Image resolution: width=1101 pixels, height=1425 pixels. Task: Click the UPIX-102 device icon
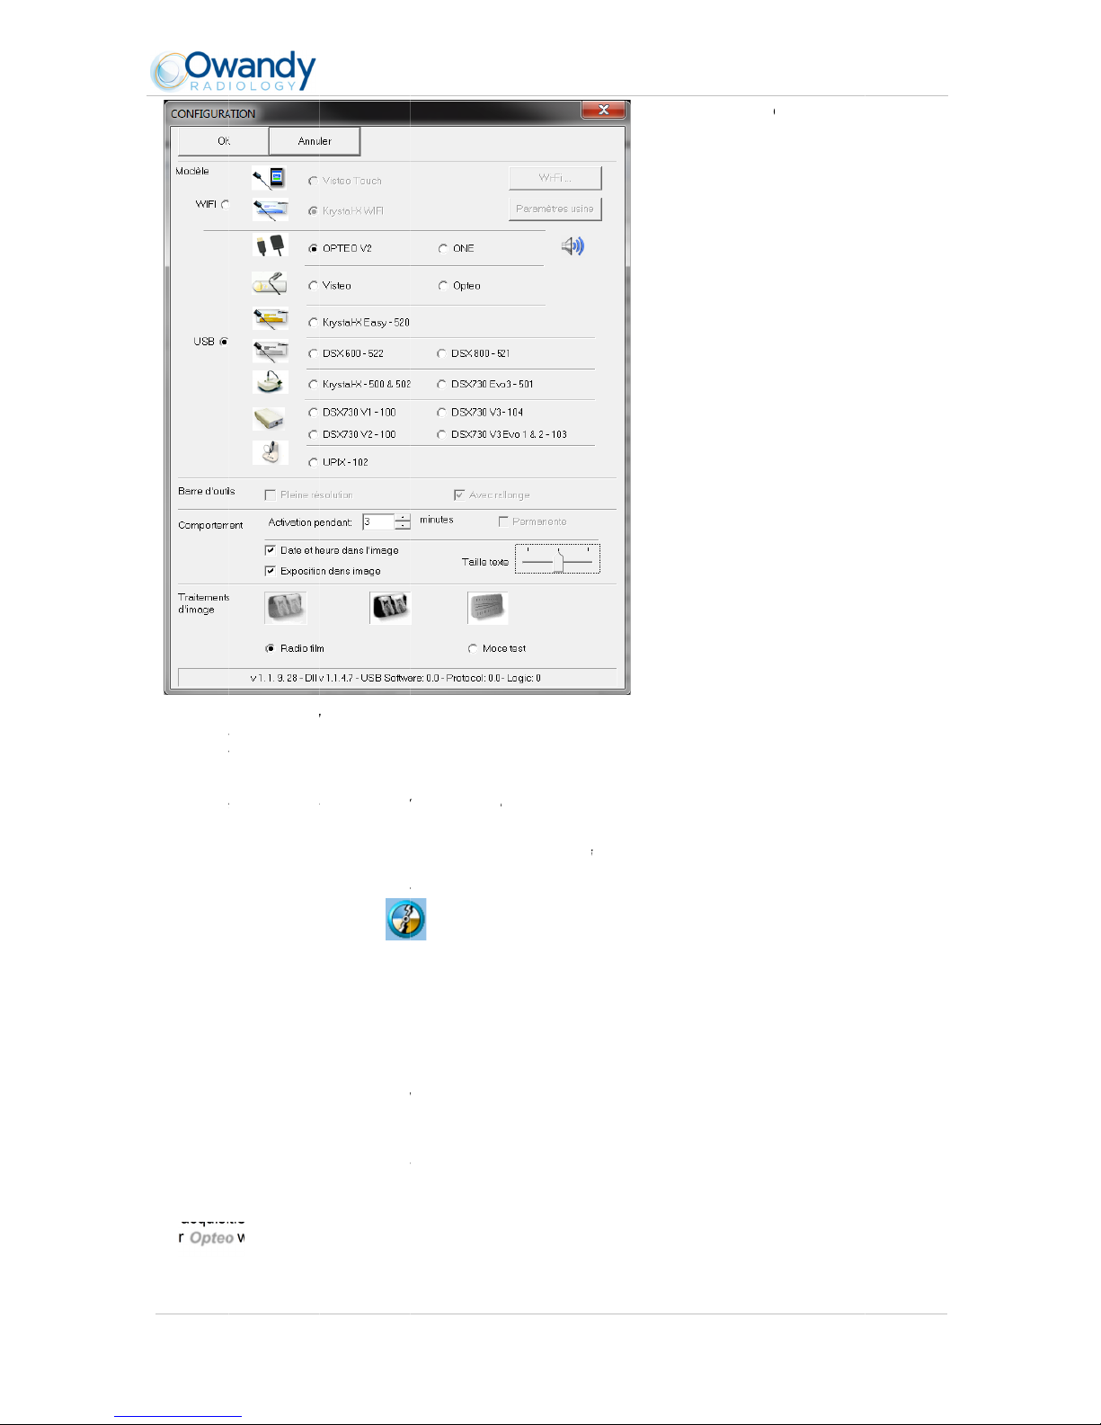[271, 452]
